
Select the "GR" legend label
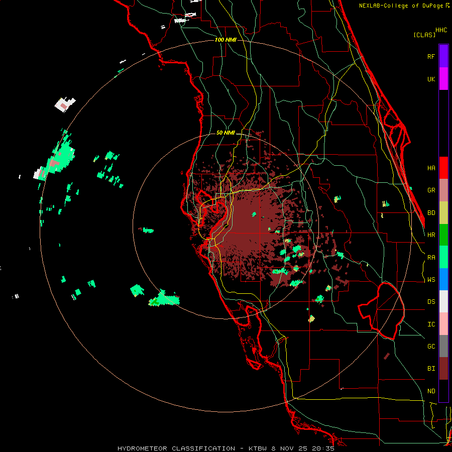click(431, 190)
